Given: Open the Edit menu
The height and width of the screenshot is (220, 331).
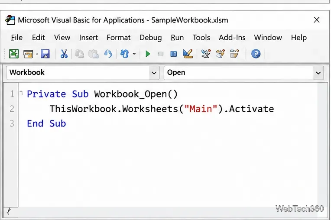Looking at the screenshot, I should pos(39,38).
